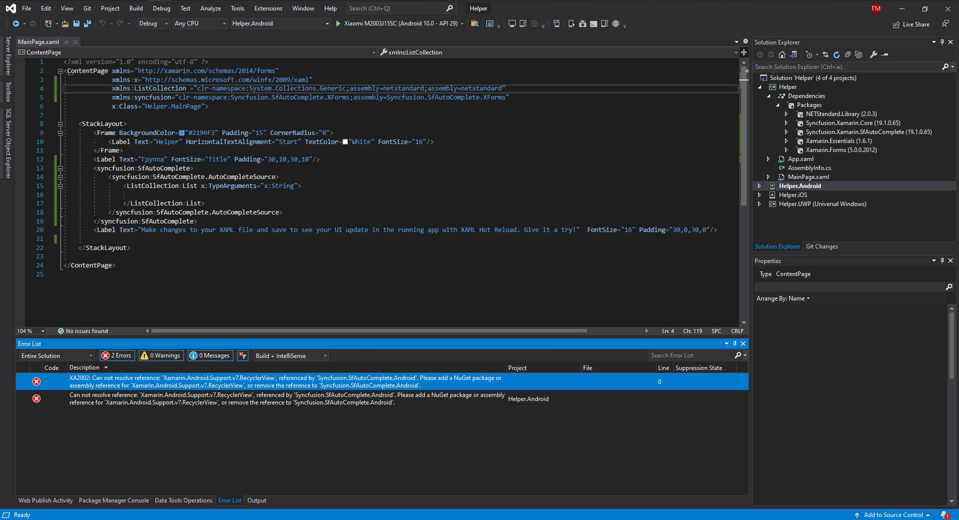Click the Live Share icon
Image resolution: width=959 pixels, height=520 pixels.
(896, 24)
